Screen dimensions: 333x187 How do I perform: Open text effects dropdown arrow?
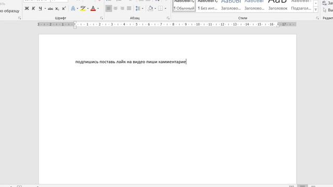coord(78,8)
